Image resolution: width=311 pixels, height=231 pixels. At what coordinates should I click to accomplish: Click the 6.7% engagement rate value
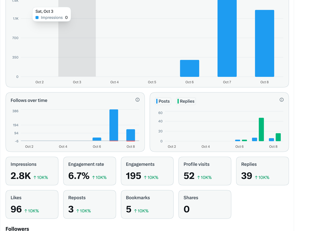point(79,176)
